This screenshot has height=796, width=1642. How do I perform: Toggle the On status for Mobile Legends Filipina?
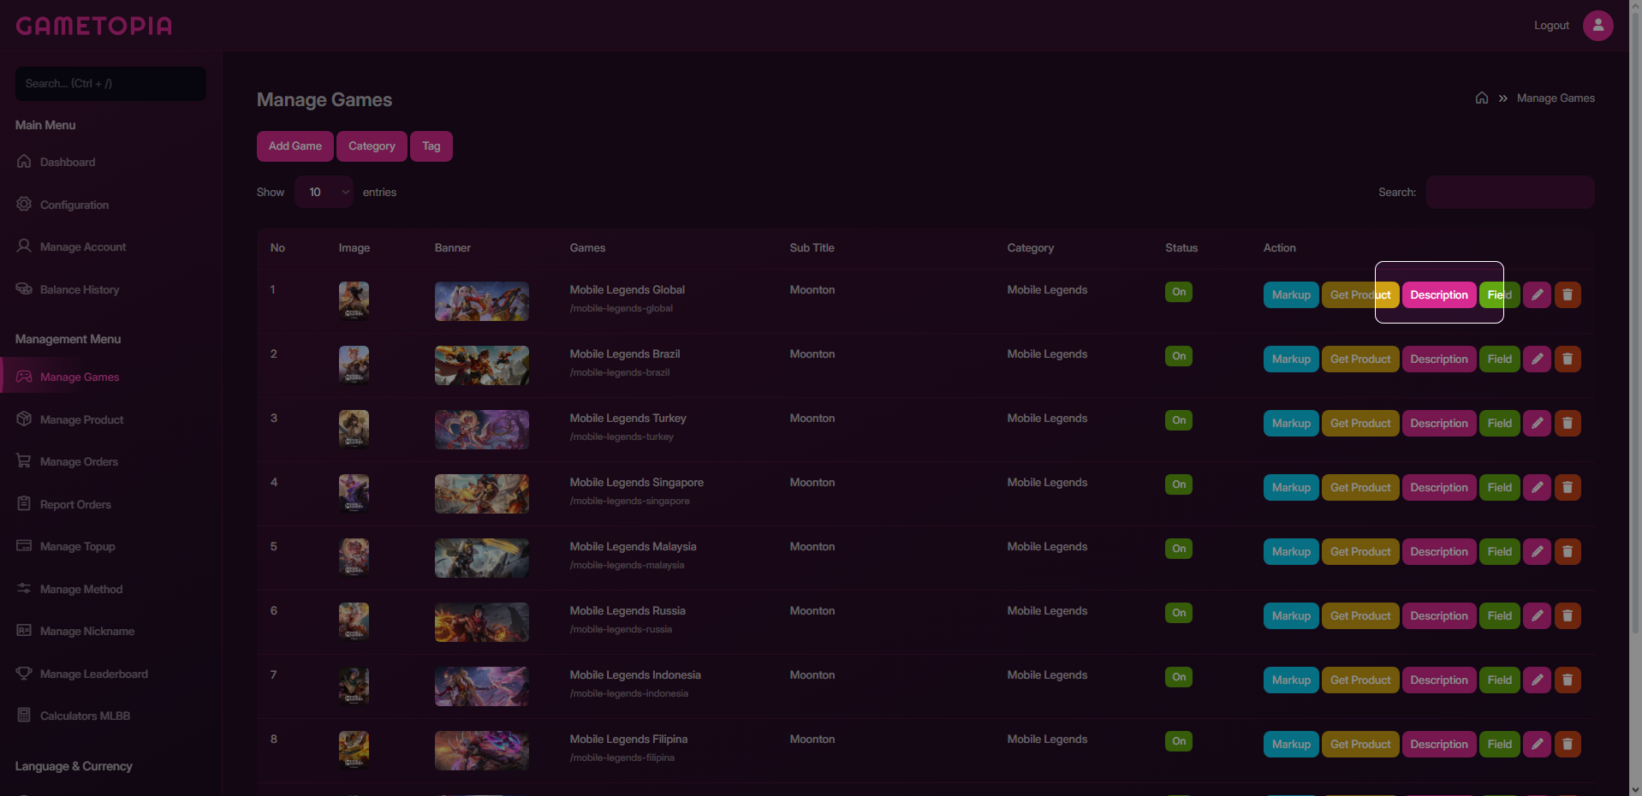click(x=1179, y=741)
